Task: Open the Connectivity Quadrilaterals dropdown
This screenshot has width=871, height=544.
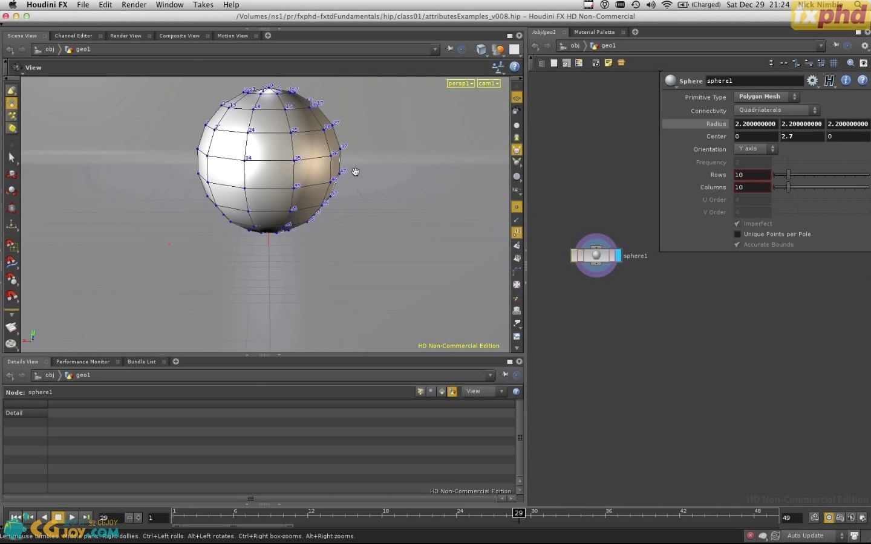Action: [x=777, y=110]
